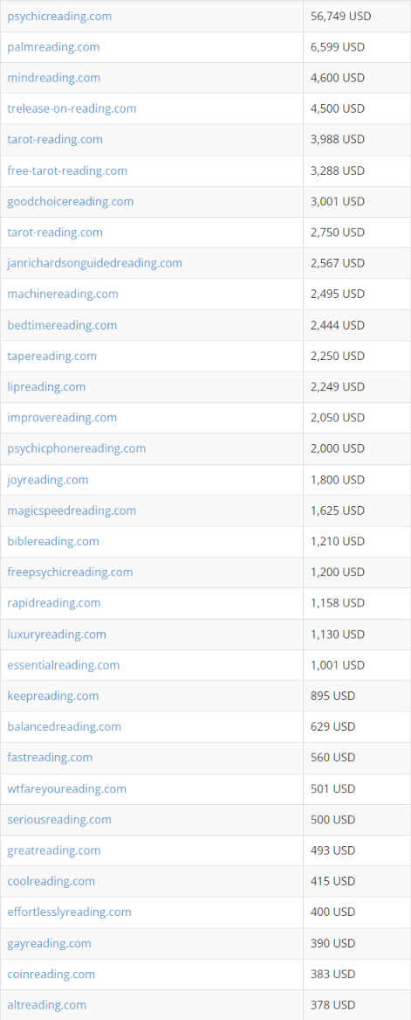411x1020 pixels.
Task: Open bedtimereading.com listing
Action: click(62, 325)
